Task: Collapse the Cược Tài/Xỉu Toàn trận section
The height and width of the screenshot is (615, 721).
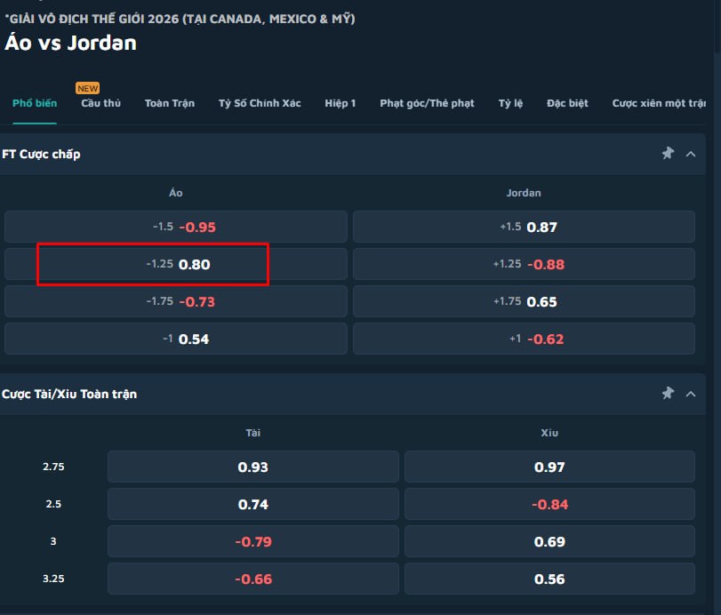Action: (690, 394)
